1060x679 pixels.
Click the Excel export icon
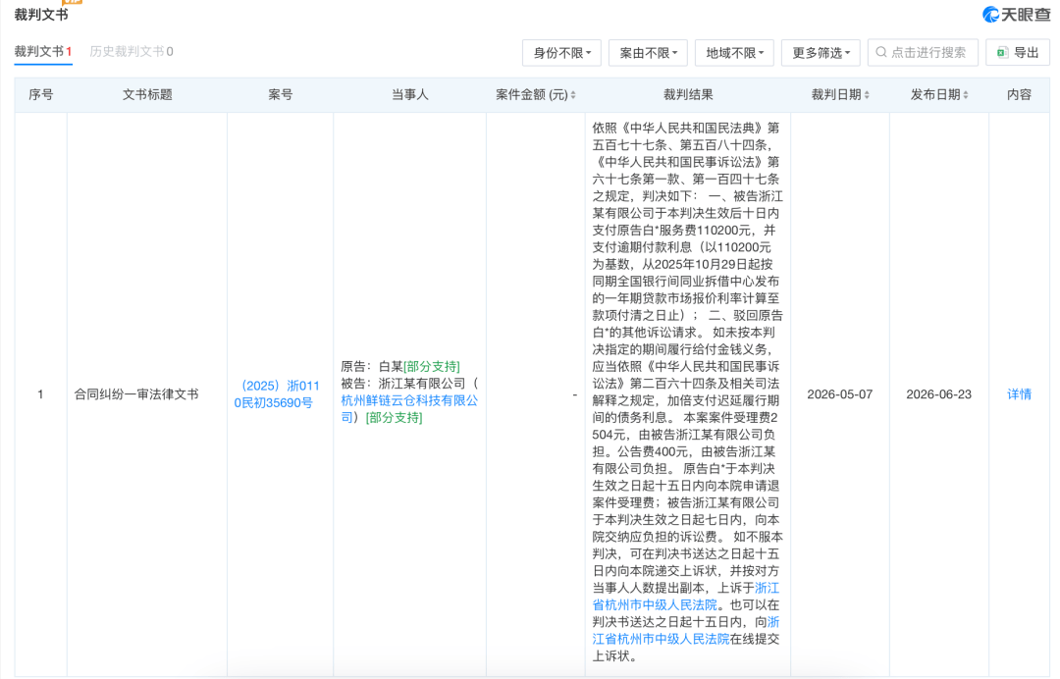click(1002, 53)
